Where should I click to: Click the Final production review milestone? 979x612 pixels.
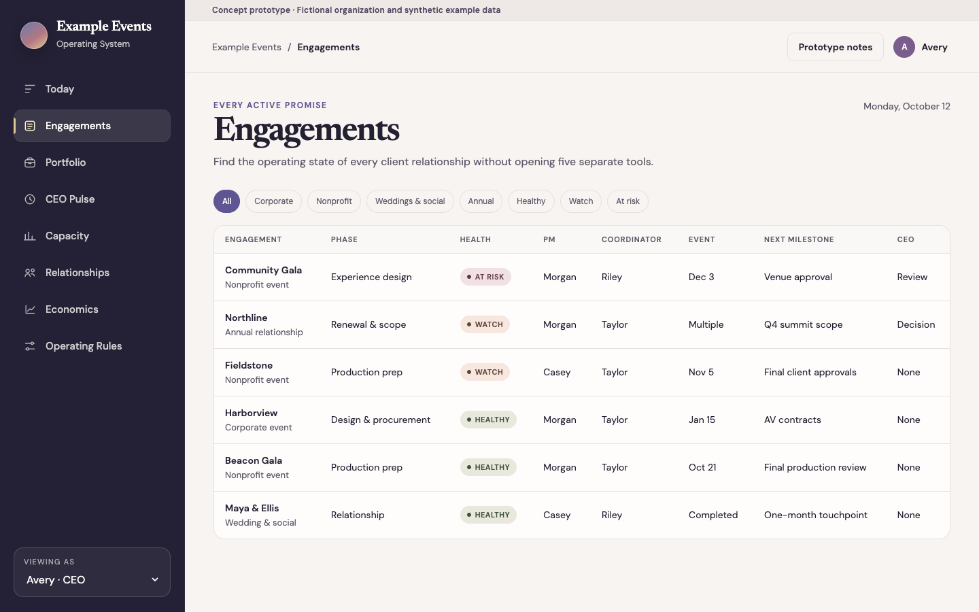coord(815,467)
